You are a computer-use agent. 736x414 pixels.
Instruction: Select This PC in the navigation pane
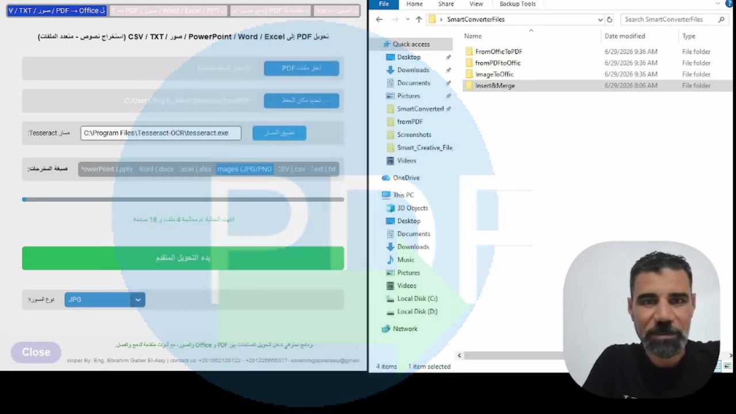pyautogui.click(x=403, y=195)
